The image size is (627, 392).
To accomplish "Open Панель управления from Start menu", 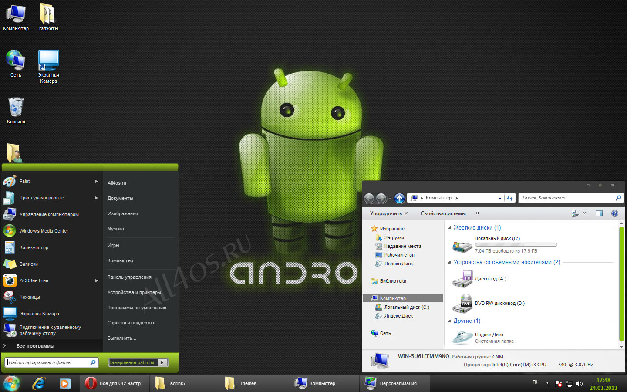I will [x=129, y=277].
